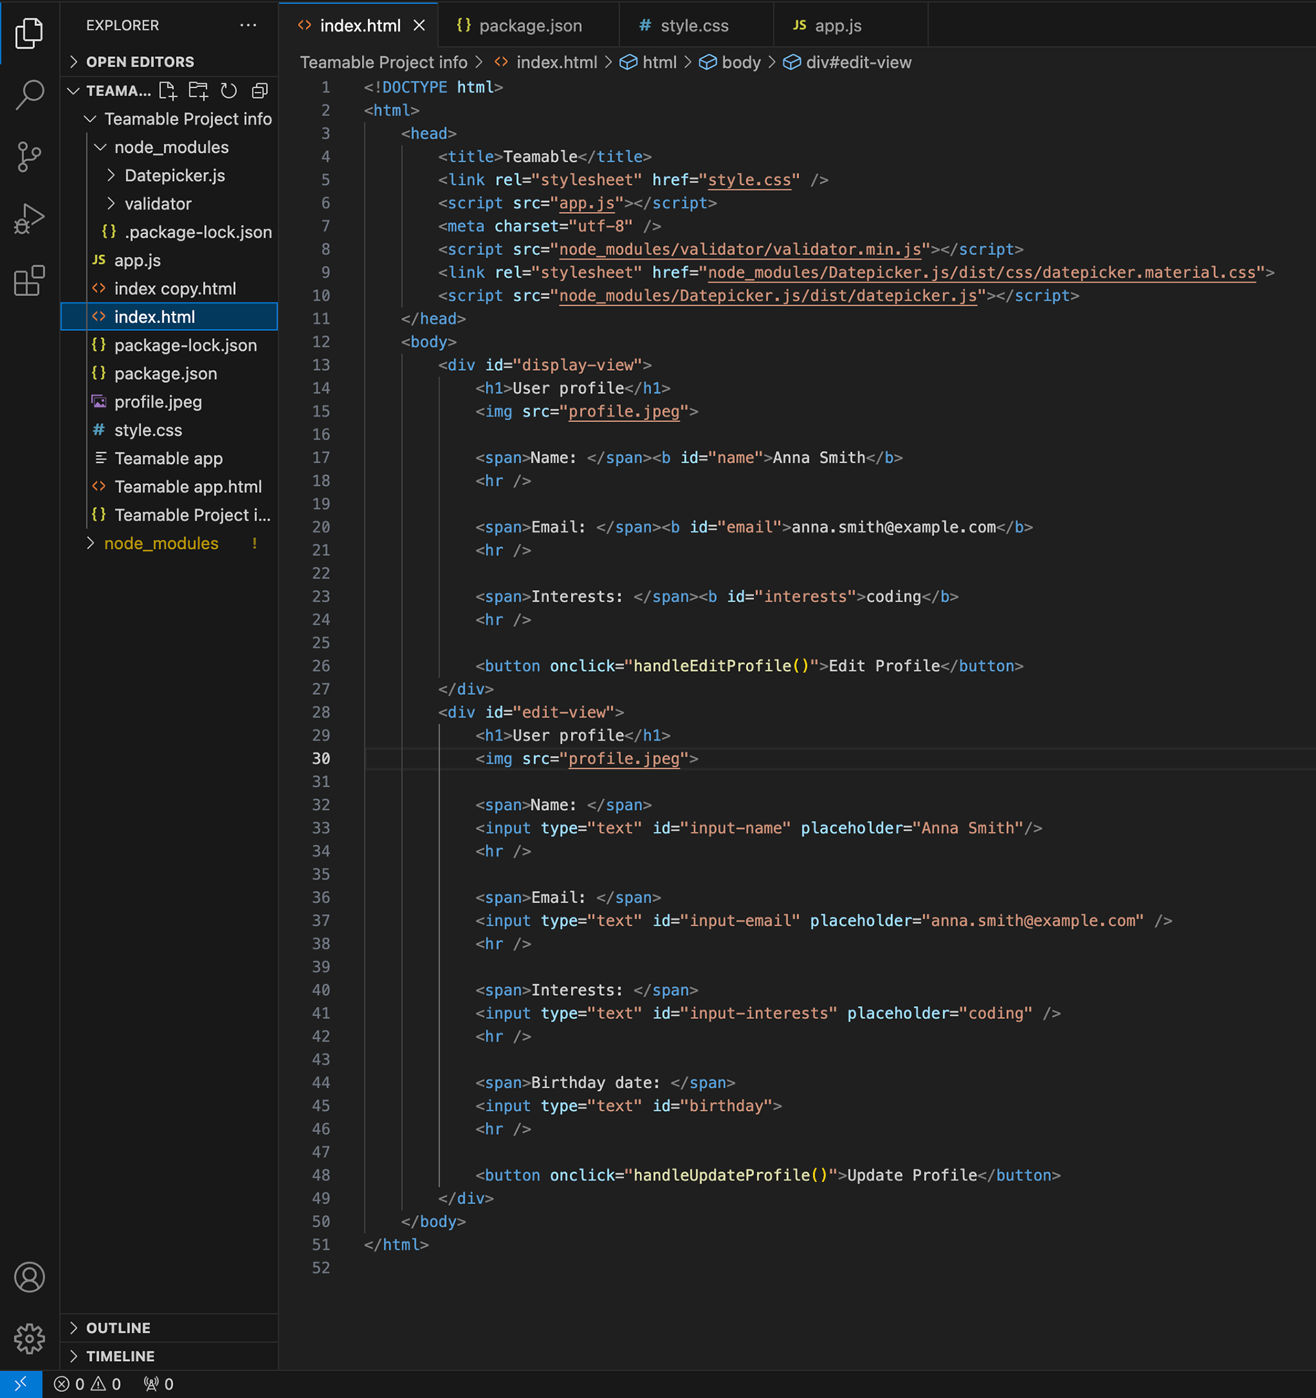Screen dimensions: 1316x1398
Task: Click the New File icon in explorer header
Action: pyautogui.click(x=167, y=90)
